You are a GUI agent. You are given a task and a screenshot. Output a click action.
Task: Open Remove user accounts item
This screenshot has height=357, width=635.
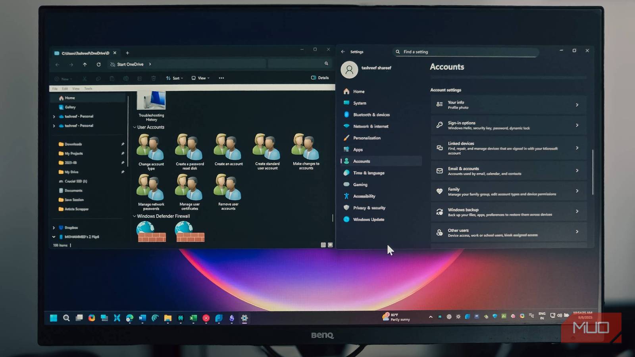pyautogui.click(x=228, y=192)
